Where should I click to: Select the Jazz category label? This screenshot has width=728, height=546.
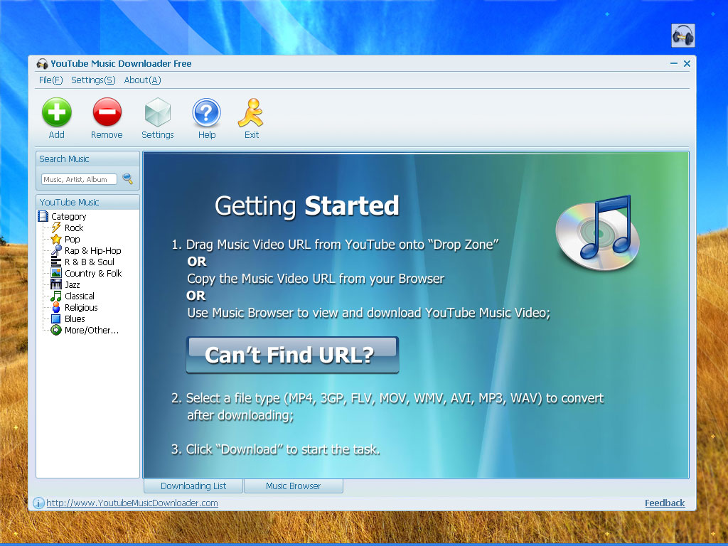[x=73, y=284]
